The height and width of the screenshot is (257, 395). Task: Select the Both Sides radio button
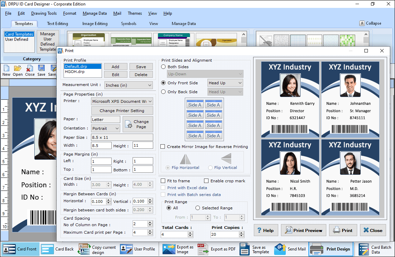pyautogui.click(x=163, y=67)
